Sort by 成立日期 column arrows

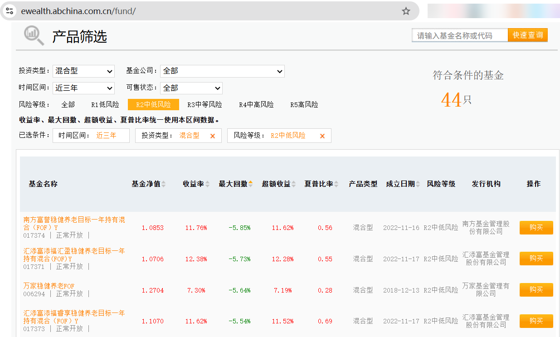[x=418, y=184]
